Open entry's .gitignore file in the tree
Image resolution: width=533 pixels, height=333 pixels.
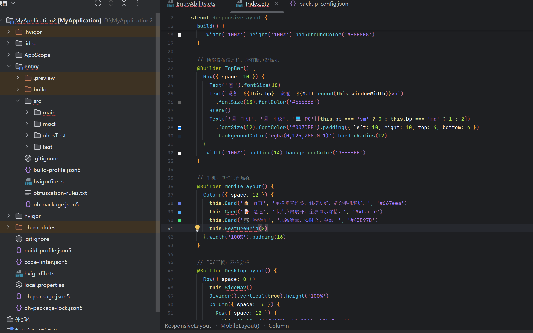coord(46,158)
